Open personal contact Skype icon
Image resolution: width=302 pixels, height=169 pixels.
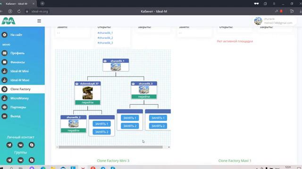(x=32, y=145)
